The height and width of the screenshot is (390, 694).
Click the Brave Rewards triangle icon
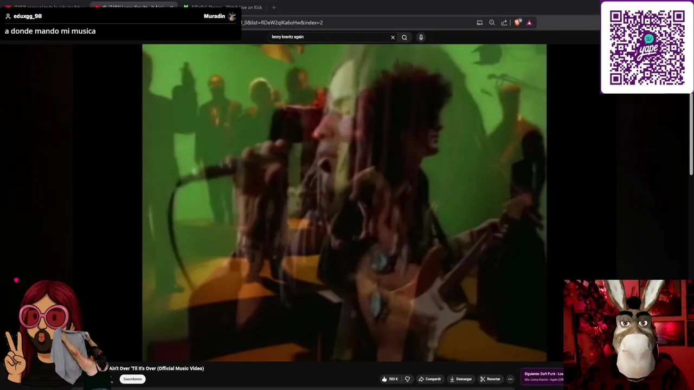click(529, 23)
